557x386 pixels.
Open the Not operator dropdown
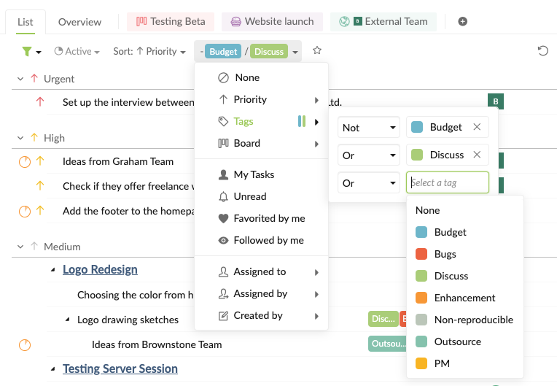[369, 127]
